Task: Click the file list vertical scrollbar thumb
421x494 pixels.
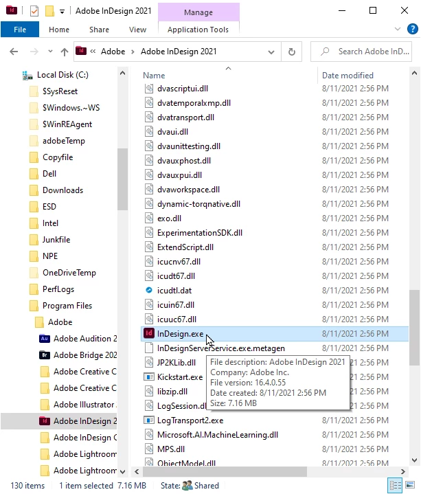Action: [x=414, y=328]
